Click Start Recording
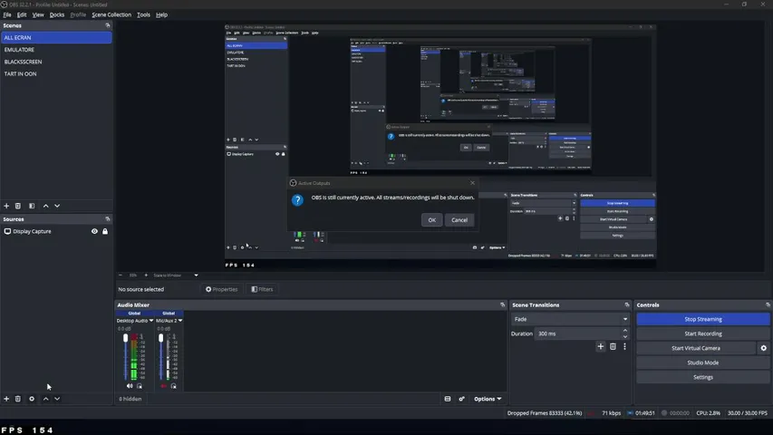Image resolution: width=773 pixels, height=435 pixels. pyautogui.click(x=703, y=333)
